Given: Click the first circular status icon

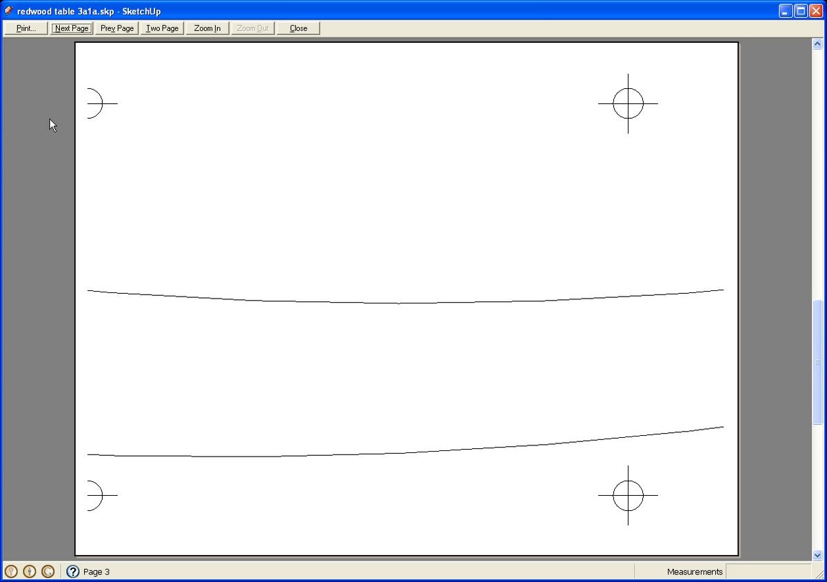Looking at the screenshot, I should (x=11, y=572).
